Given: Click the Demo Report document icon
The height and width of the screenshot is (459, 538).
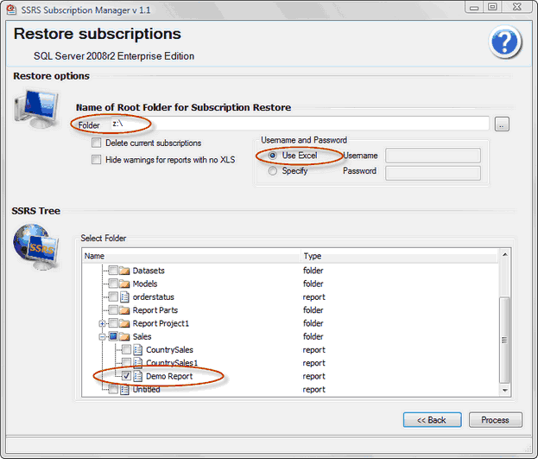Looking at the screenshot, I should (138, 376).
